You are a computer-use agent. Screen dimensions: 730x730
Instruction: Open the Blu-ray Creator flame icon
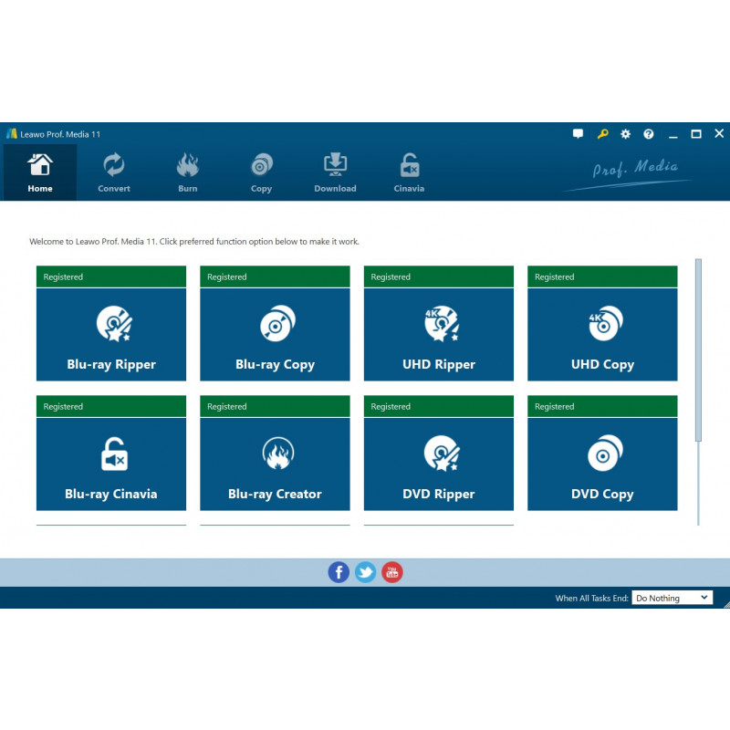pyautogui.click(x=278, y=453)
